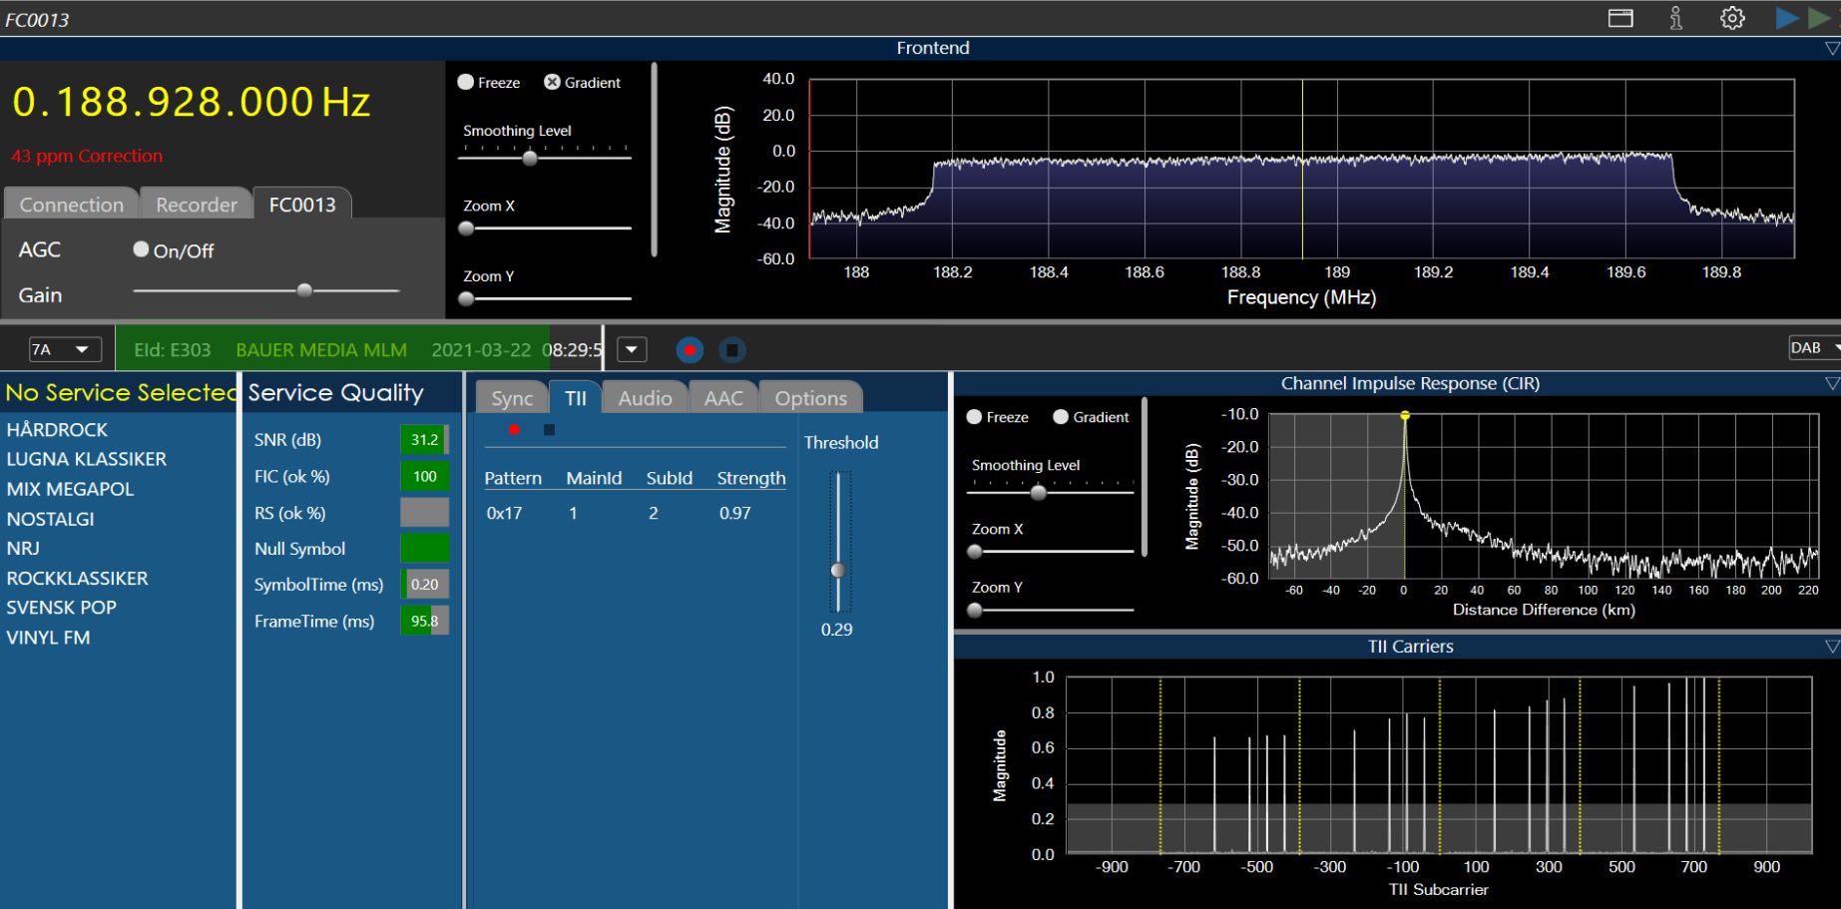Screen dimensions: 1841x909
Task: Toggle Gradient in the CIR panel
Action: (x=1061, y=417)
